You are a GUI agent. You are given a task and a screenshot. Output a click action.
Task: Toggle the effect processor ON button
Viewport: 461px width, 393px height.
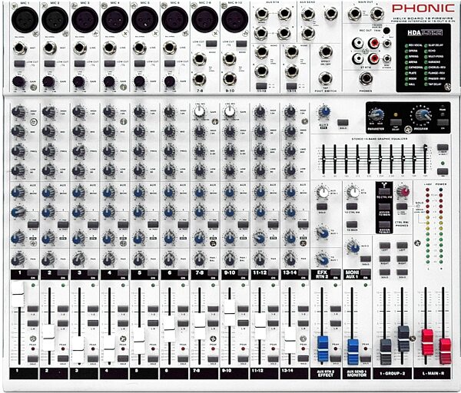(443, 122)
